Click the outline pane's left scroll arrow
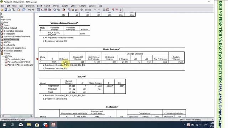Screen dimensions: 228x128 [x=2, y=116]
